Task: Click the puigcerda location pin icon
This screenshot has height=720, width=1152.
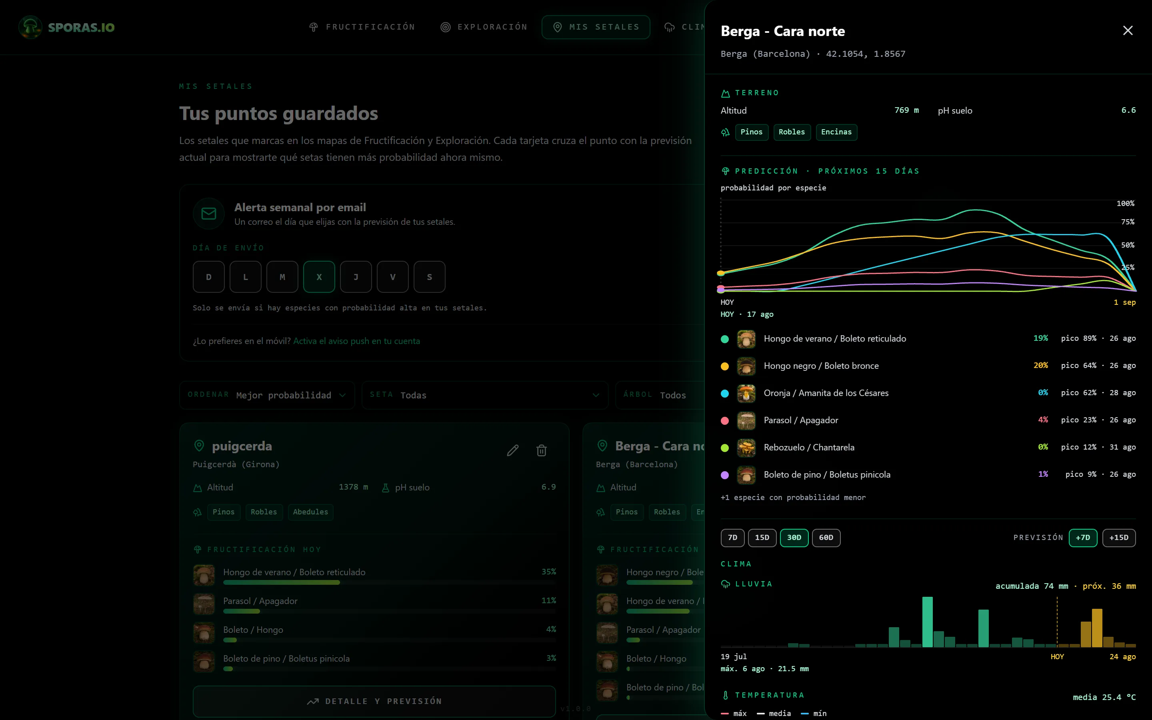Action: 199,446
